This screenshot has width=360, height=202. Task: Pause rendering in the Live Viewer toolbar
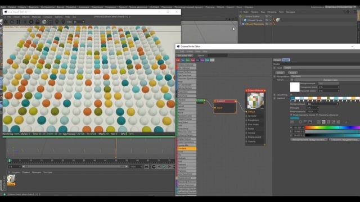(x=19, y=22)
